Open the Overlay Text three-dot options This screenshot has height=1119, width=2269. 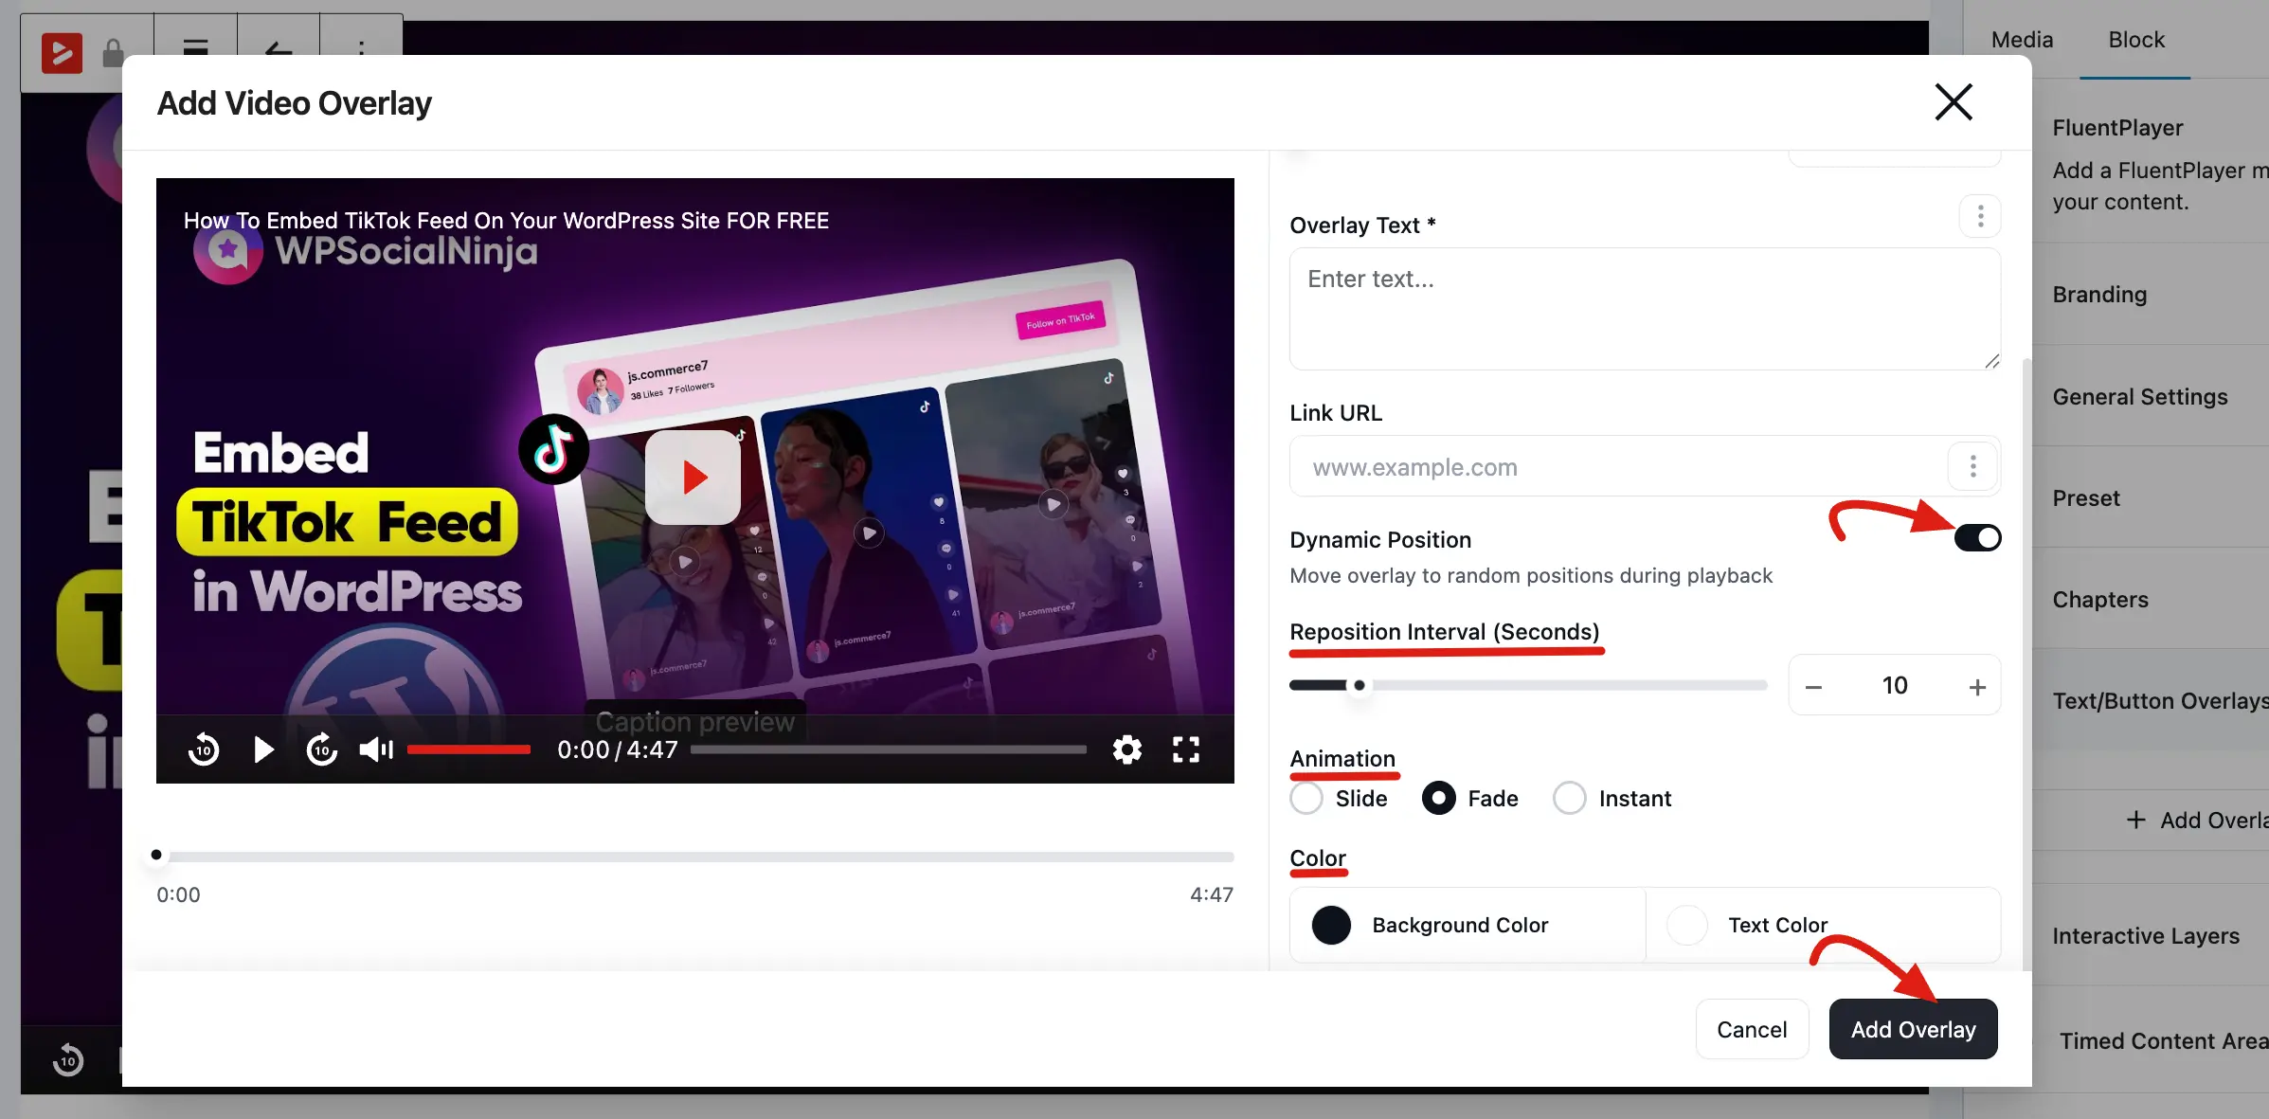pyautogui.click(x=1980, y=216)
